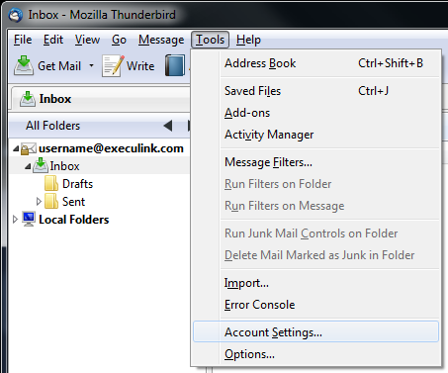Choose Saved Files from Tools menu
Screen dimensions: 448x373
coord(315,91)
